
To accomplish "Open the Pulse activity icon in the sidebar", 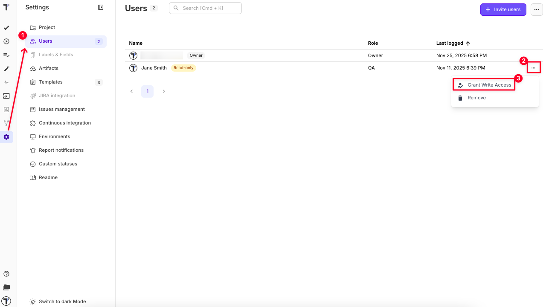I will click(x=6, y=82).
